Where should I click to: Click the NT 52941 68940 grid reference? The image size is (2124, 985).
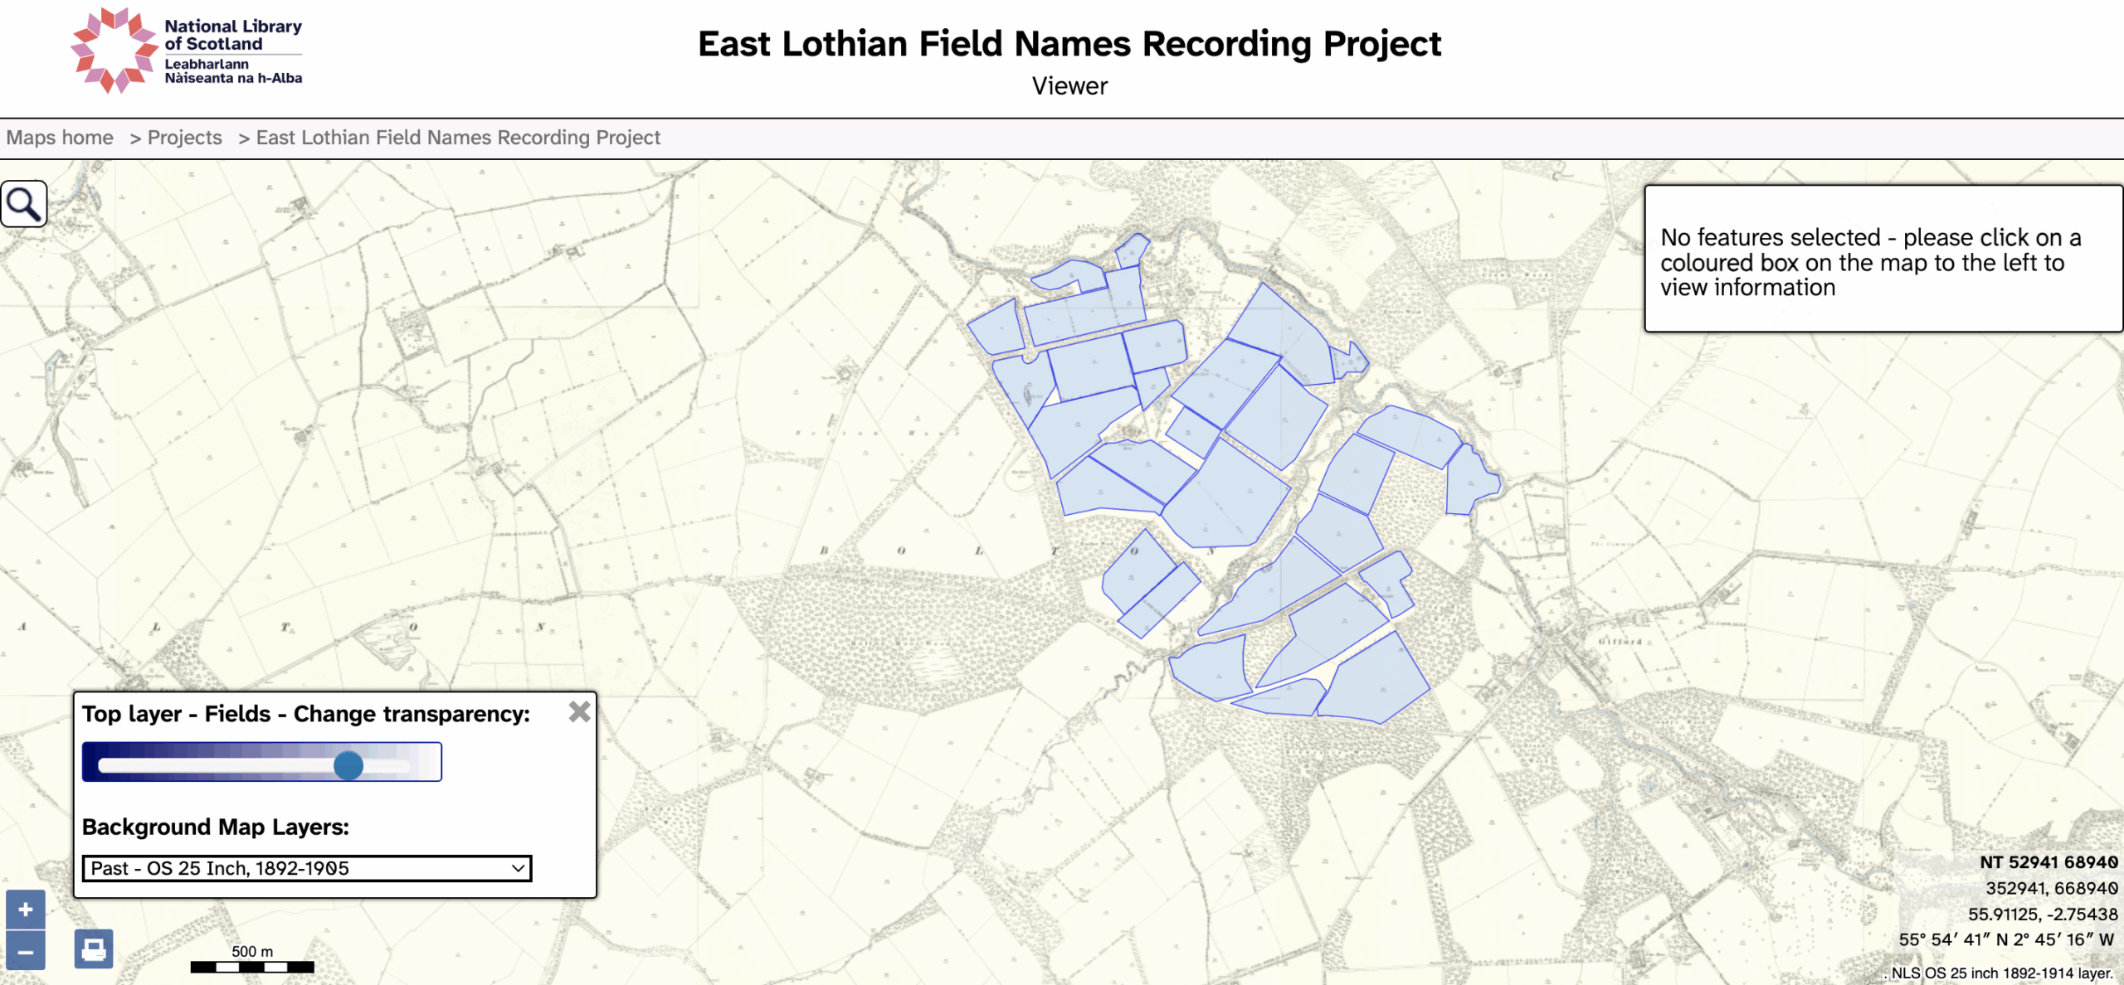(2048, 862)
